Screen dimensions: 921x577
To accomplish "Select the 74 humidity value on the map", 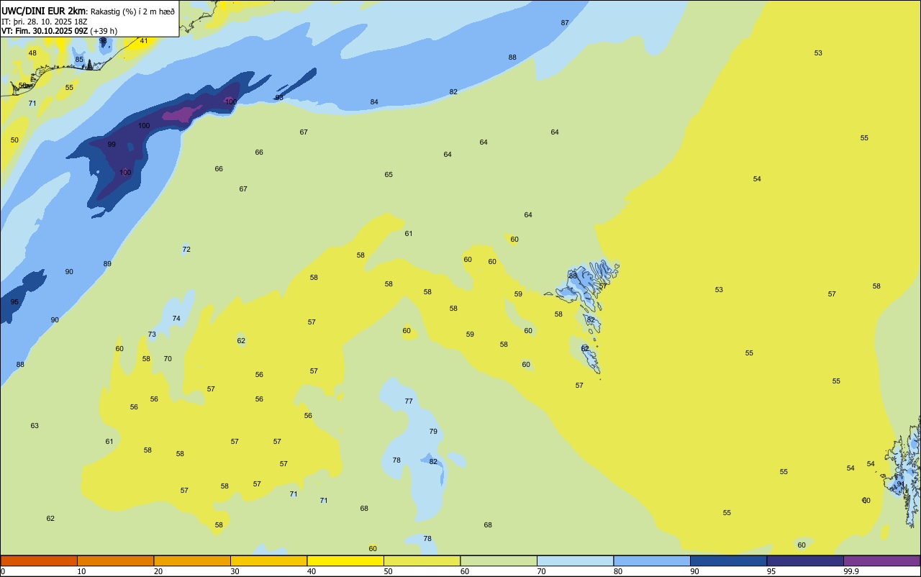I will click(176, 319).
